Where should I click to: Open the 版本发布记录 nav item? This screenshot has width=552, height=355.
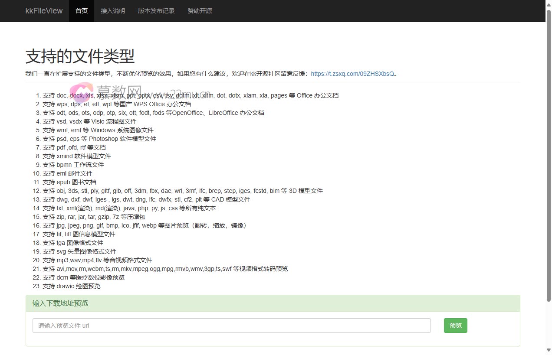coord(156,11)
